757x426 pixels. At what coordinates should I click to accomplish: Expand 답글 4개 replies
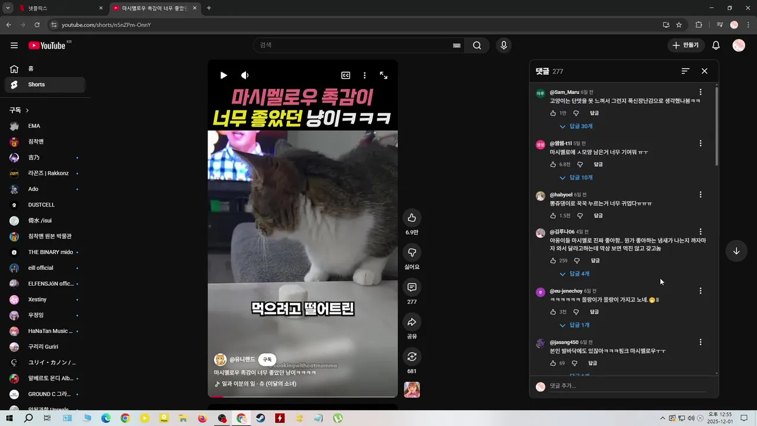[x=574, y=274]
